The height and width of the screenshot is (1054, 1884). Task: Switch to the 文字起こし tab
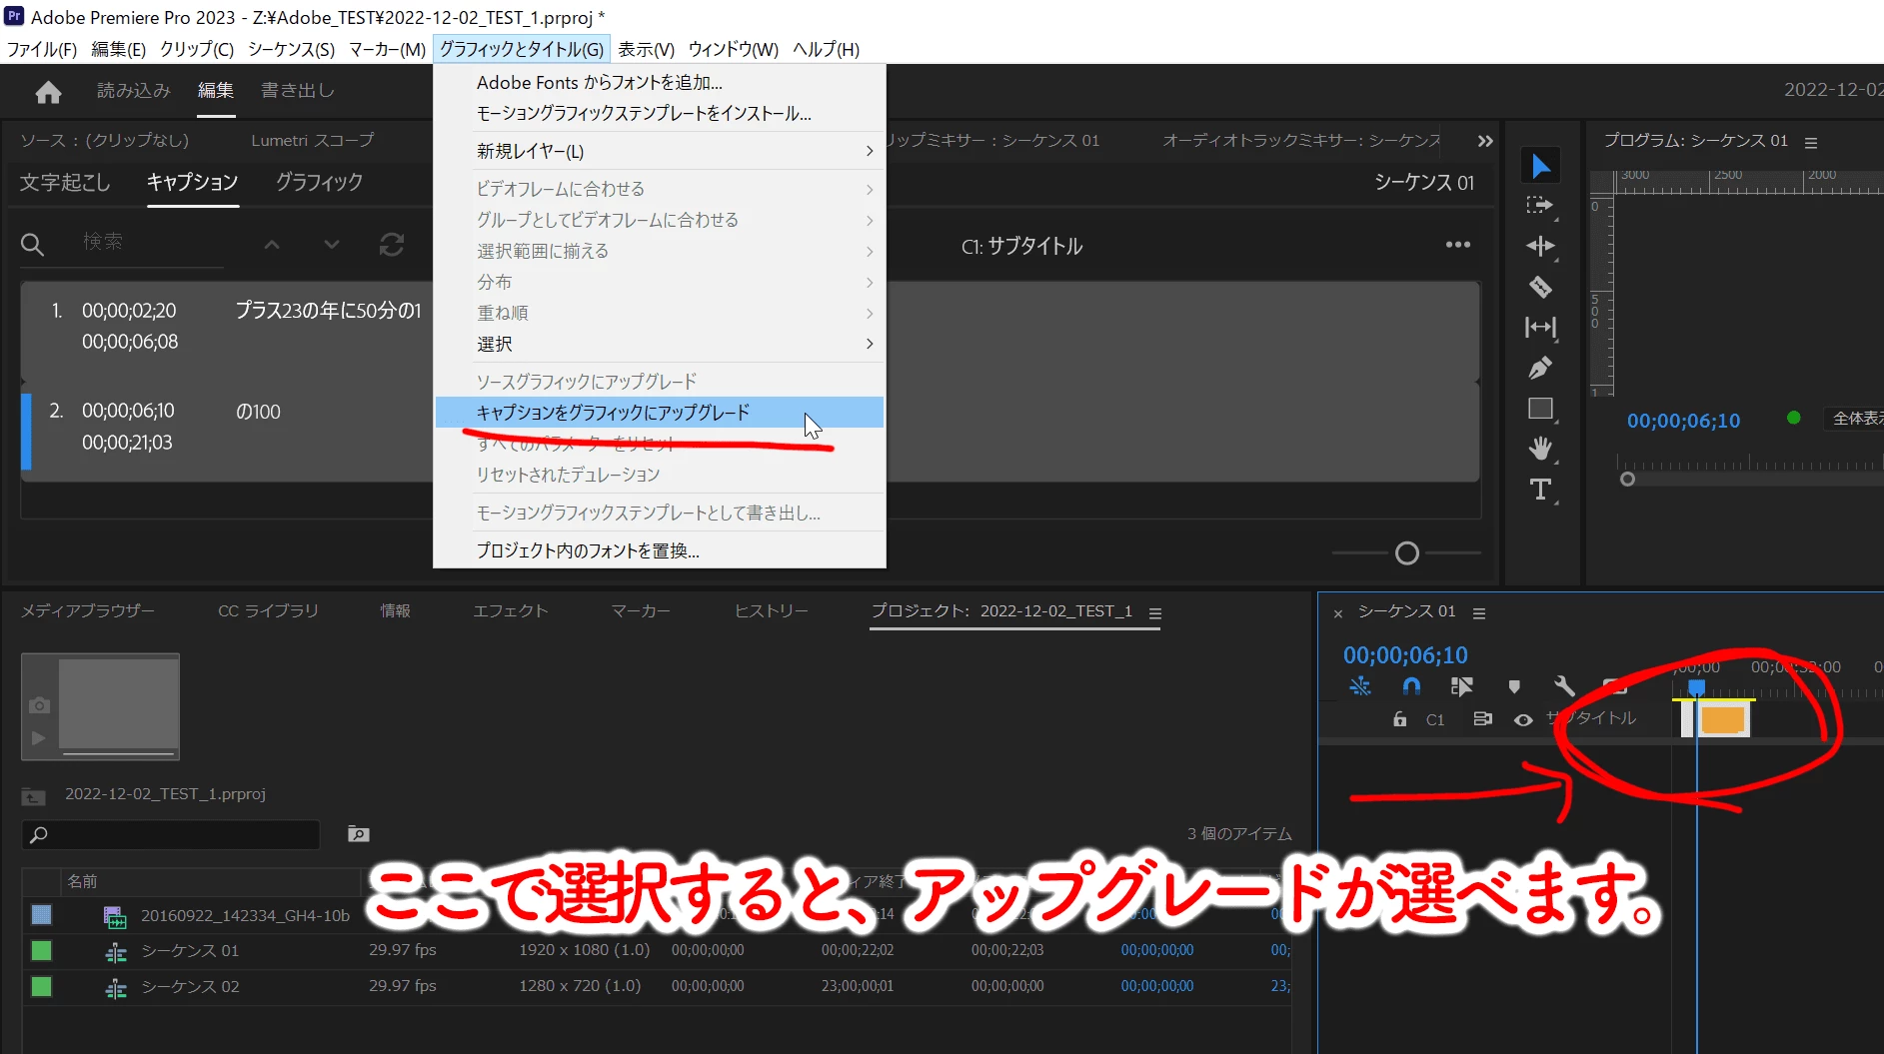tap(65, 183)
